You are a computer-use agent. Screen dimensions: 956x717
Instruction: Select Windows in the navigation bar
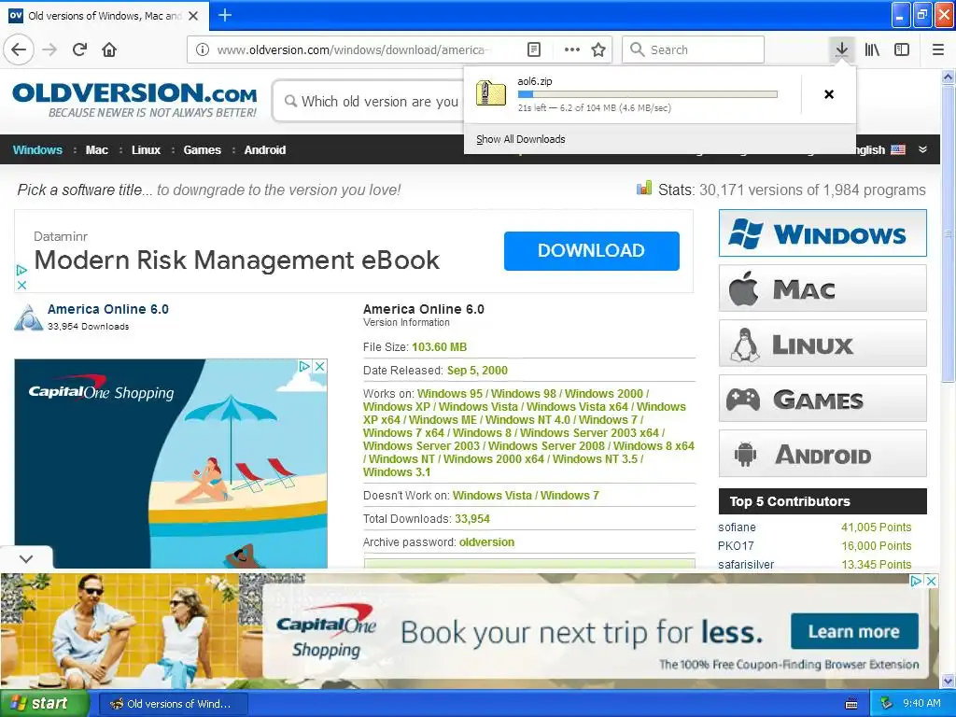click(37, 150)
